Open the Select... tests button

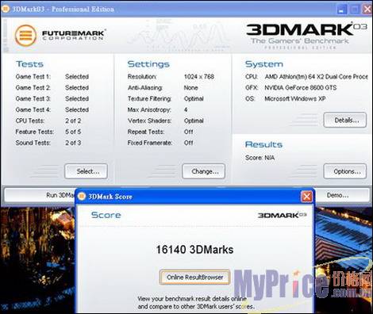click(x=87, y=171)
